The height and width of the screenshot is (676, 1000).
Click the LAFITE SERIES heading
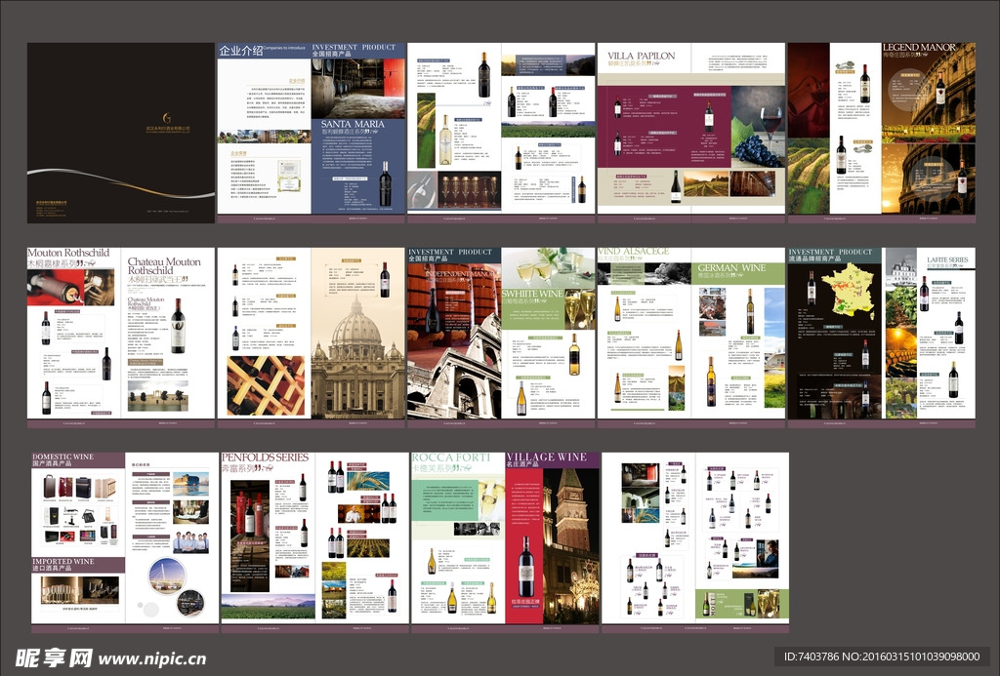click(945, 259)
